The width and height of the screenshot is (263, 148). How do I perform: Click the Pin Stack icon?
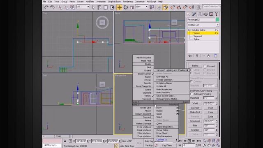click(x=190, y=56)
